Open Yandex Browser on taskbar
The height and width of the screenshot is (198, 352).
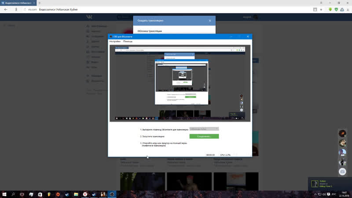pos(85,194)
